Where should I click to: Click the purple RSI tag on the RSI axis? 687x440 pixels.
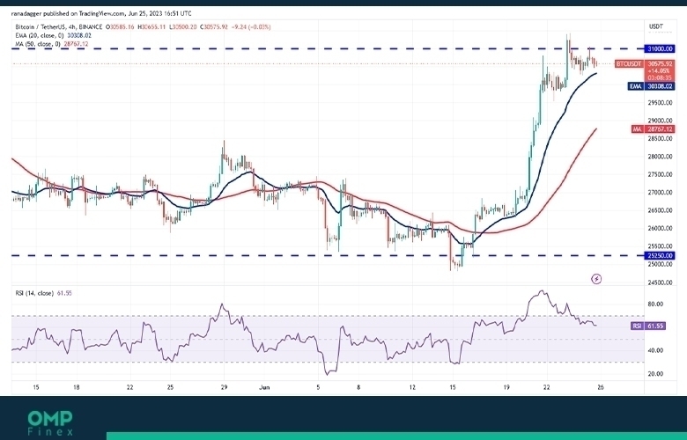tap(637, 326)
